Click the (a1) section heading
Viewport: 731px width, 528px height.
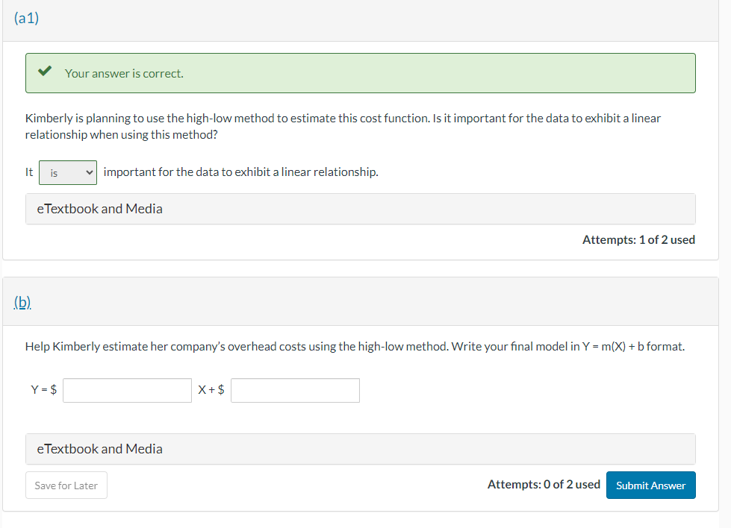[27, 18]
